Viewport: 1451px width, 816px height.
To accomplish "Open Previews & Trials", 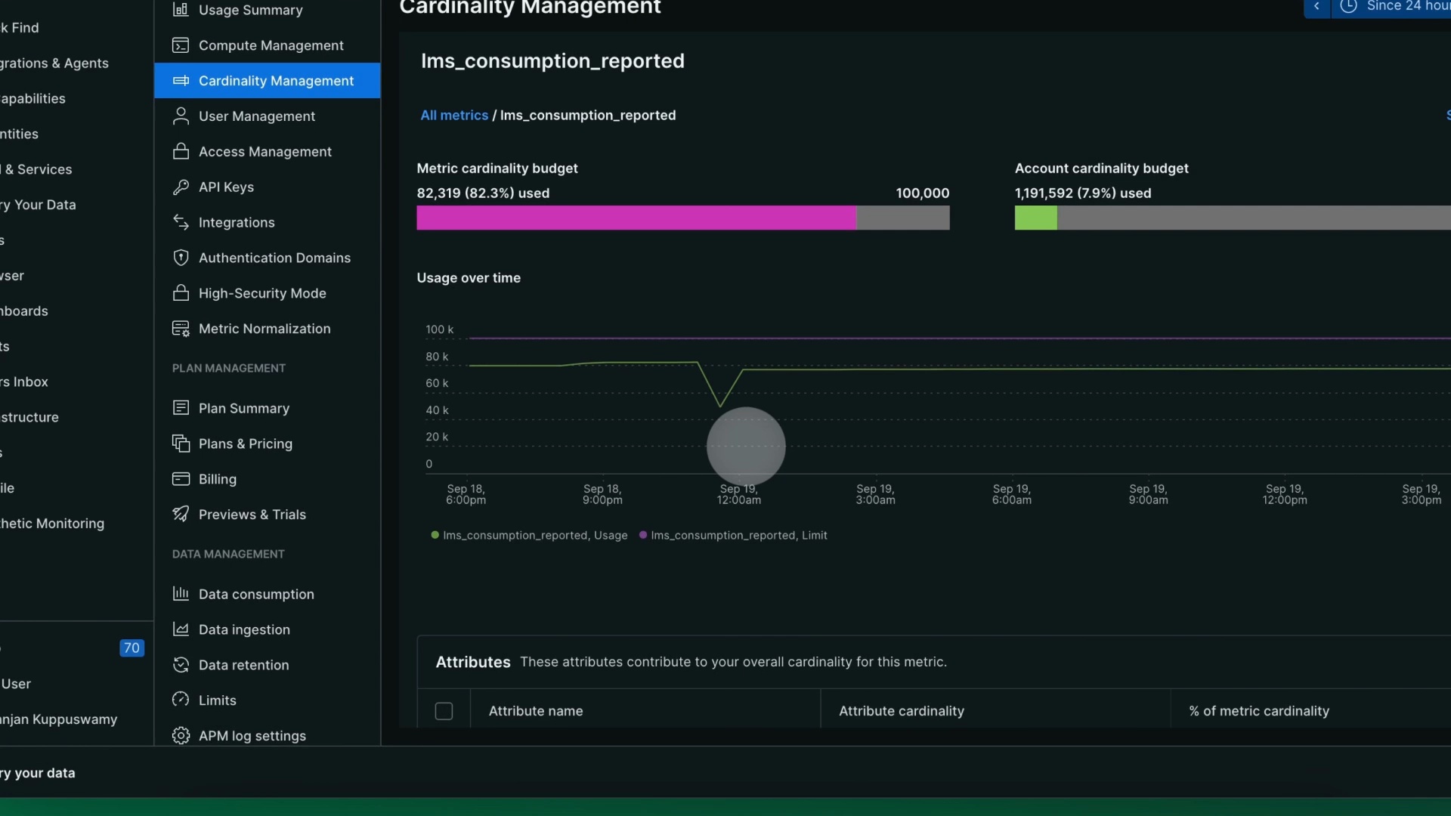I will (267, 515).
